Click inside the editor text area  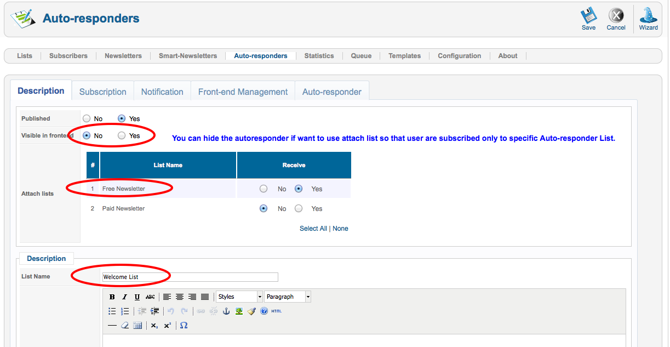click(x=364, y=340)
